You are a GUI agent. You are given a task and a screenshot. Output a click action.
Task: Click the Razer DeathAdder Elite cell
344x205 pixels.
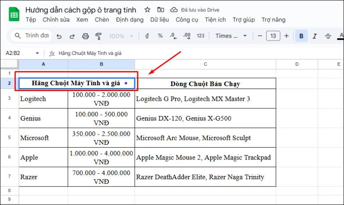(x=205, y=177)
